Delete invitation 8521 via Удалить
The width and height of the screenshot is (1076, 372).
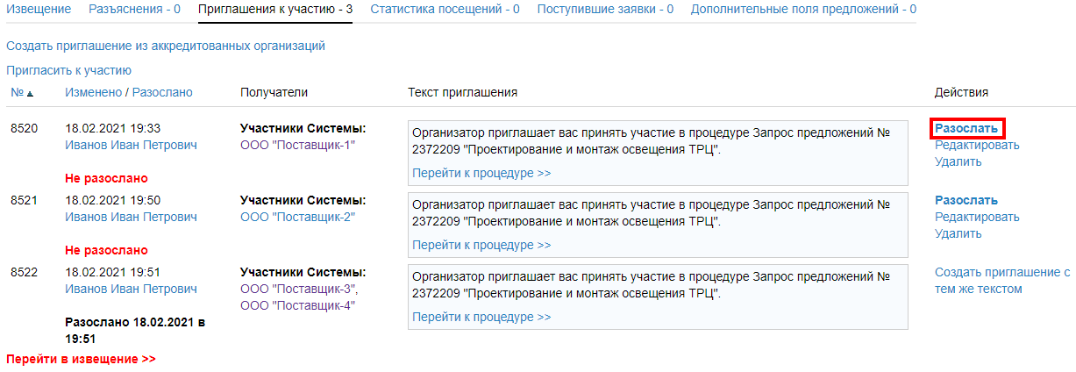coord(958,233)
